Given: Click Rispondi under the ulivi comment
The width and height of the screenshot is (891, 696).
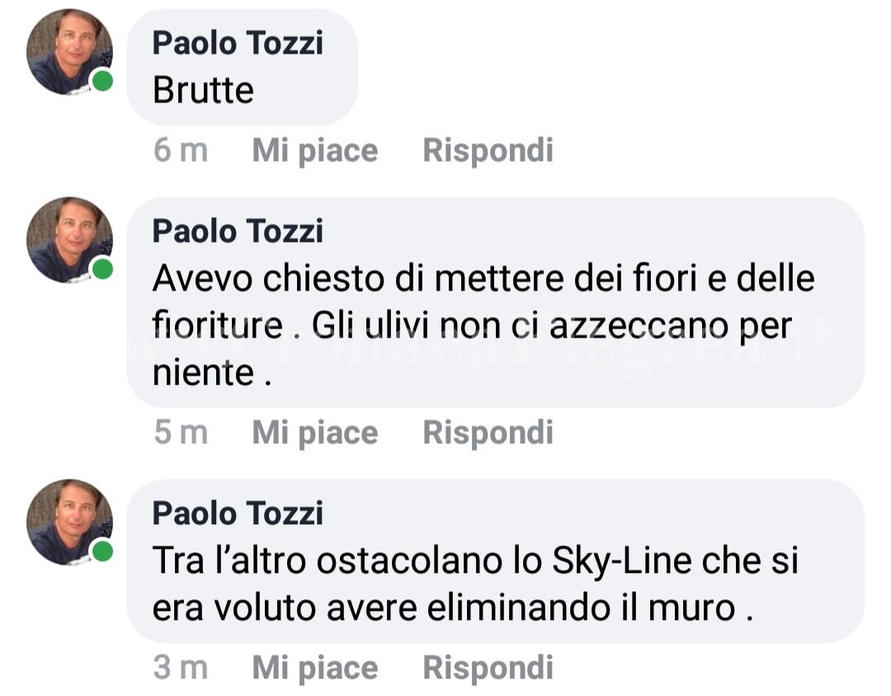Looking at the screenshot, I should [x=488, y=433].
